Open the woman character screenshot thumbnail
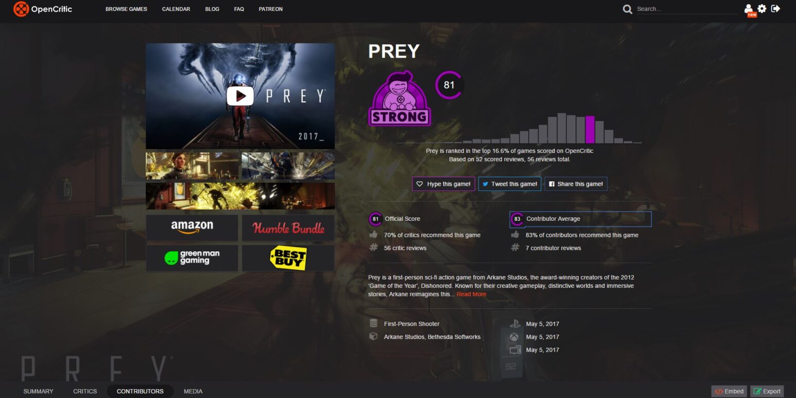Image resolution: width=796 pixels, height=398 pixels. (192, 166)
